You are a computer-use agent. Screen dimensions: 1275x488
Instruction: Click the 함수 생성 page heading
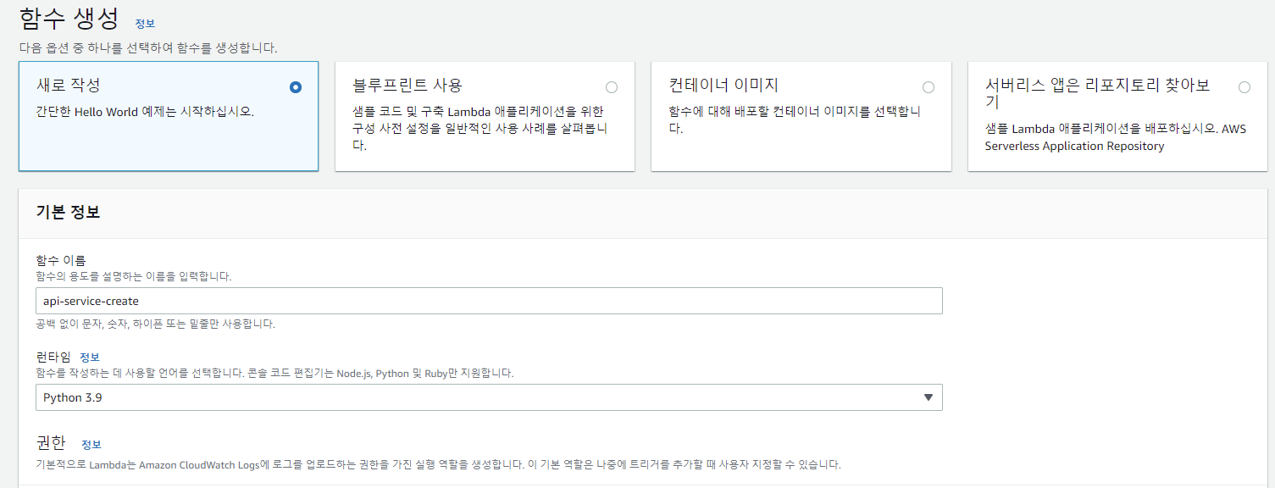[x=69, y=18]
